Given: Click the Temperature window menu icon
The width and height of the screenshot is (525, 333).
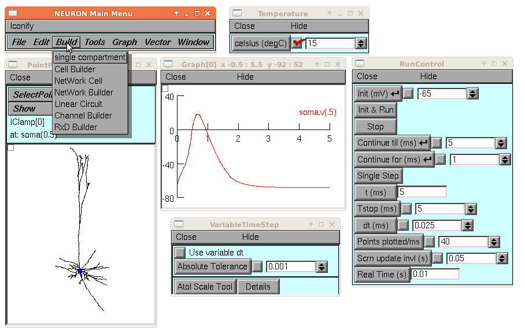Looking at the screenshot, I should (237, 13).
